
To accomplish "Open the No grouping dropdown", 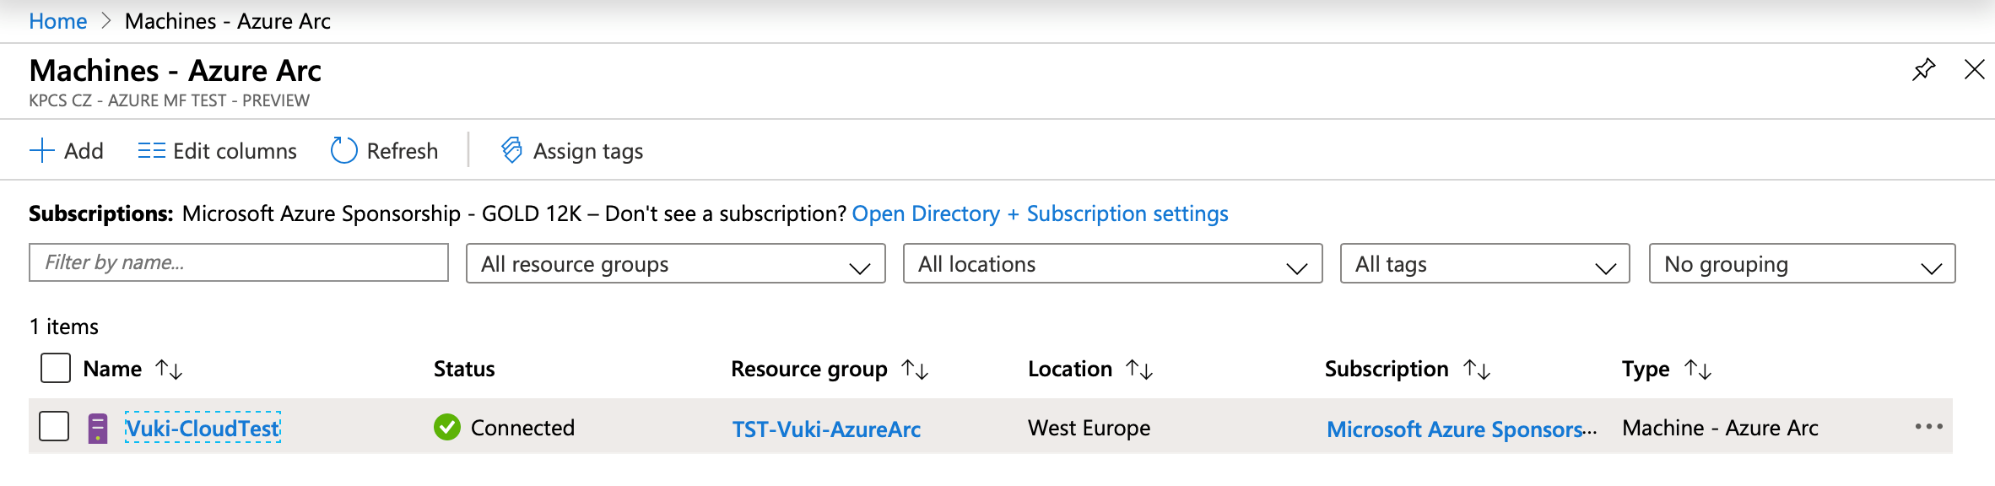I will (x=1802, y=264).
